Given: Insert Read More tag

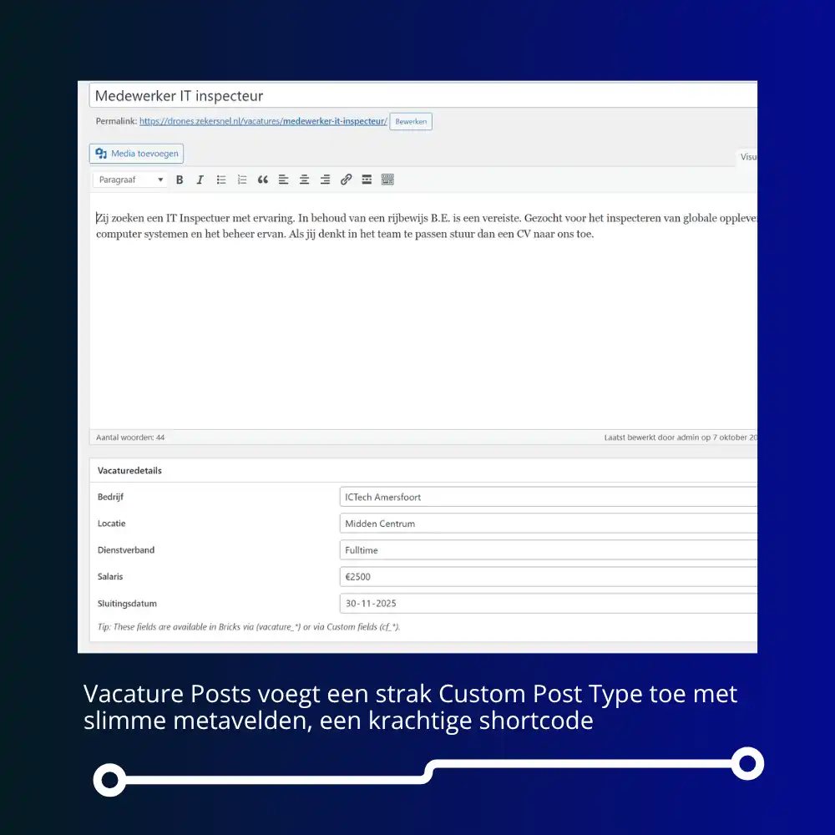Looking at the screenshot, I should click(367, 180).
